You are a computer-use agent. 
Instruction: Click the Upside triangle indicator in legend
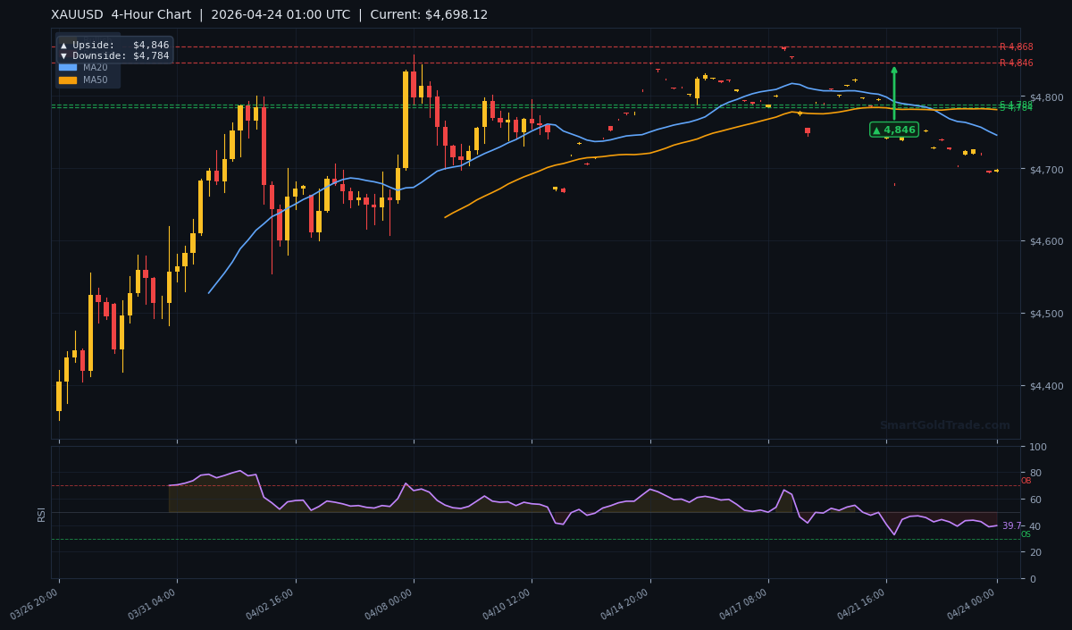(63, 46)
